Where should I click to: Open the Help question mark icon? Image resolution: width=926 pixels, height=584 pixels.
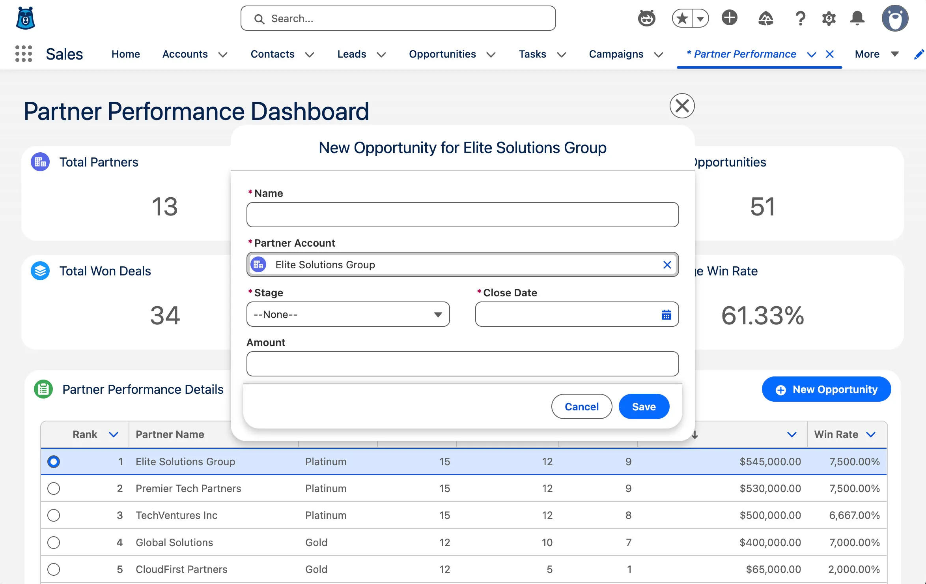click(x=800, y=19)
